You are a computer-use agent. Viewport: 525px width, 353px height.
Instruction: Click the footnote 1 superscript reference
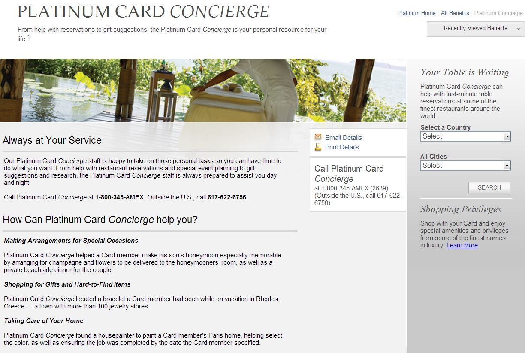29,37
